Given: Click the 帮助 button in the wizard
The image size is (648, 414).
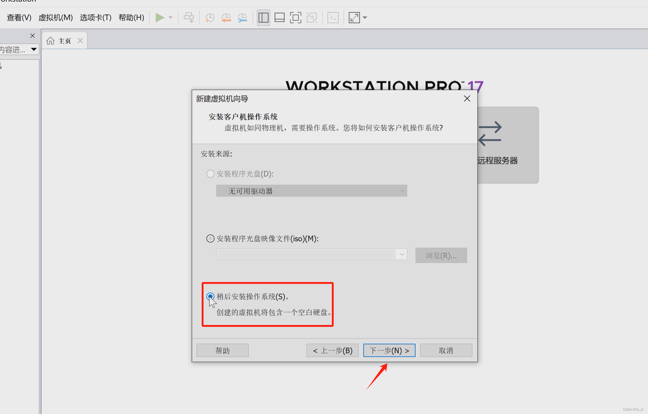Looking at the screenshot, I should tap(223, 350).
